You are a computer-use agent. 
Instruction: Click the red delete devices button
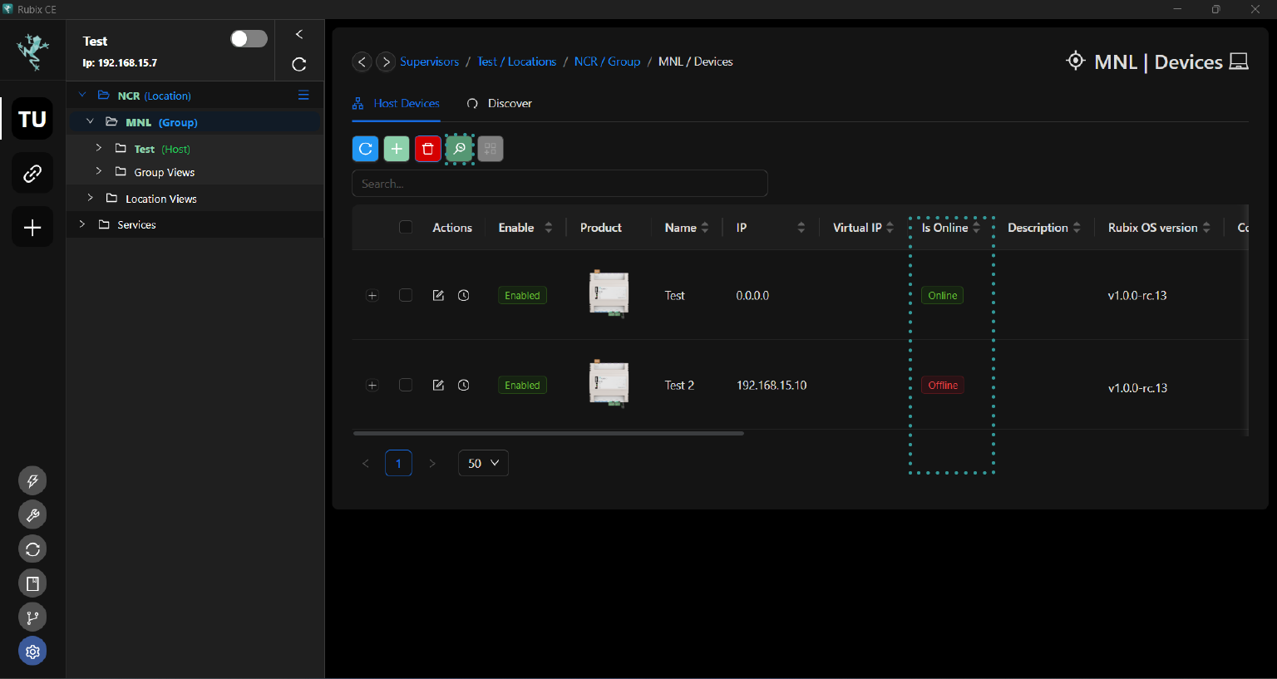(427, 149)
